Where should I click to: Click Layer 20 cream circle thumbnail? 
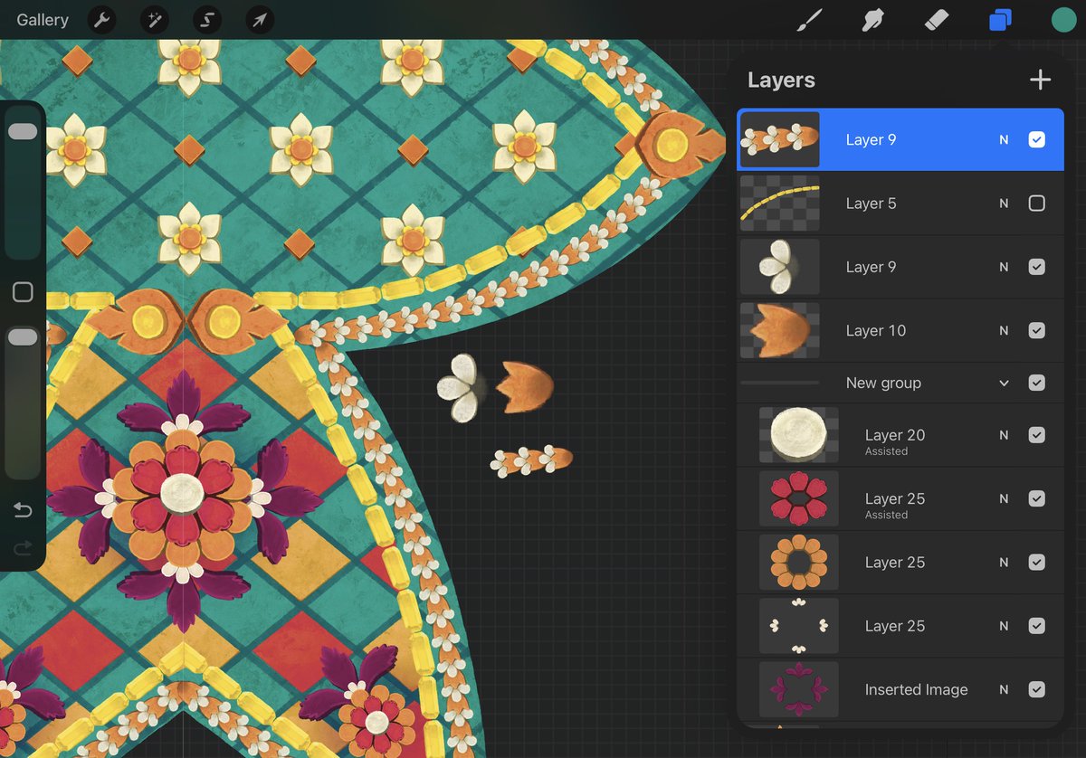click(799, 435)
